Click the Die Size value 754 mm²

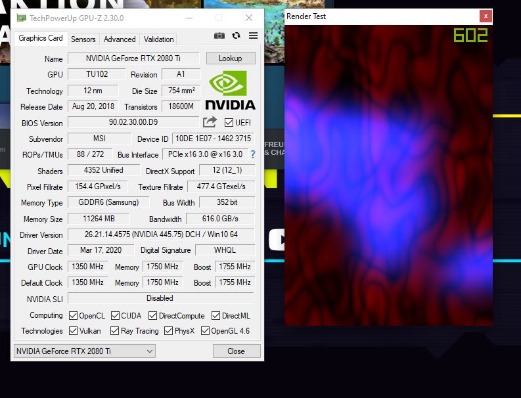click(x=181, y=91)
